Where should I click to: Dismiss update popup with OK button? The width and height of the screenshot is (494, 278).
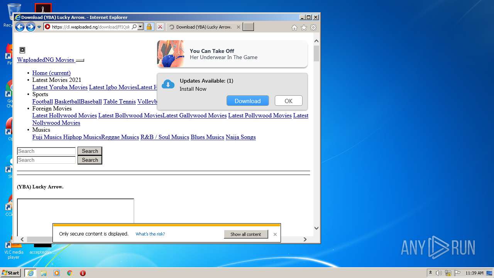(x=288, y=101)
